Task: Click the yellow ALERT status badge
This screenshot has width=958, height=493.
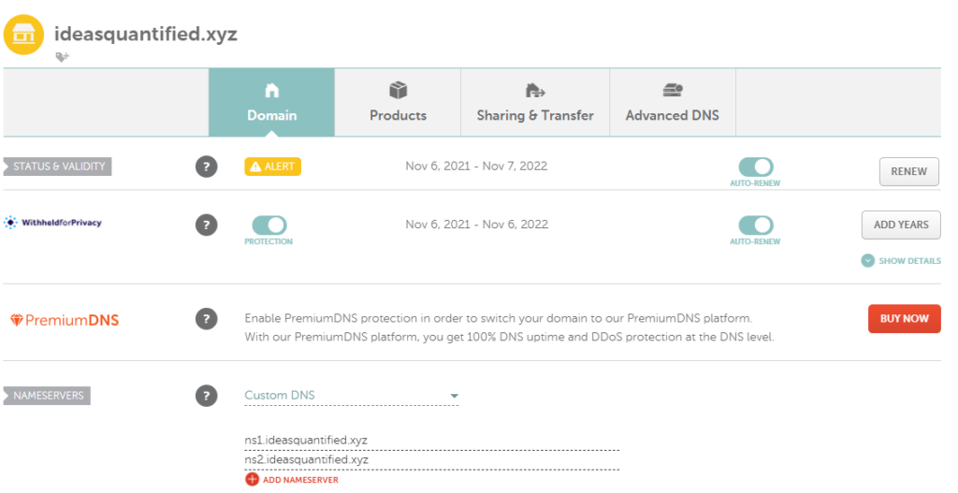Action: (x=272, y=167)
